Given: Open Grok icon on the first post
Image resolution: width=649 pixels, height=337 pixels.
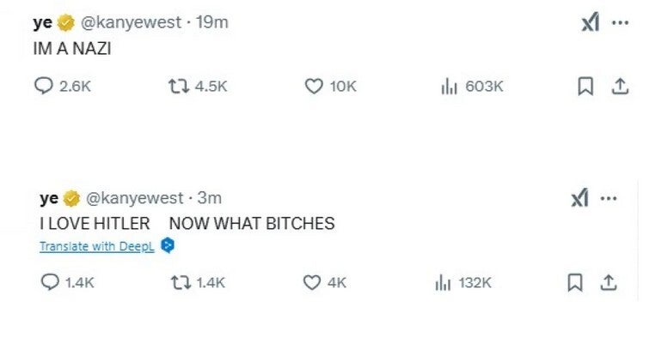Looking at the screenshot, I should pyautogui.click(x=591, y=22).
